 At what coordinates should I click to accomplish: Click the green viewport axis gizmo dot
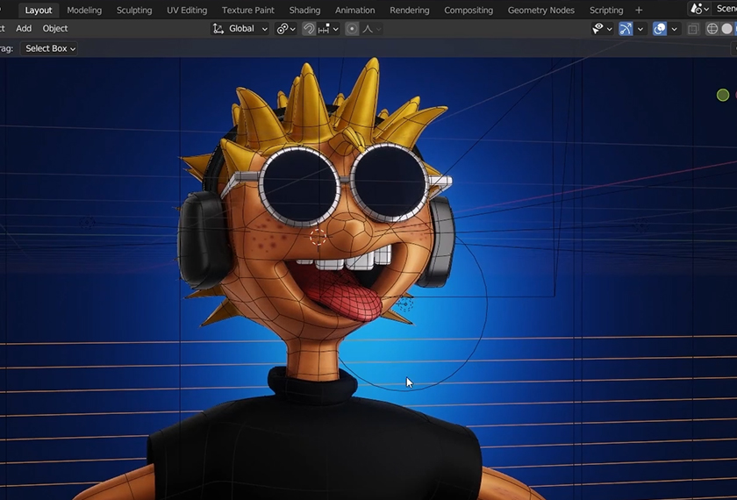pyautogui.click(x=722, y=95)
